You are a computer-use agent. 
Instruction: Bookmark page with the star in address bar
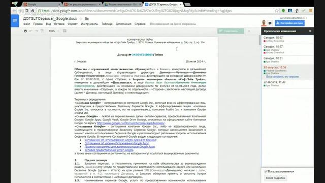[x=276, y=11]
